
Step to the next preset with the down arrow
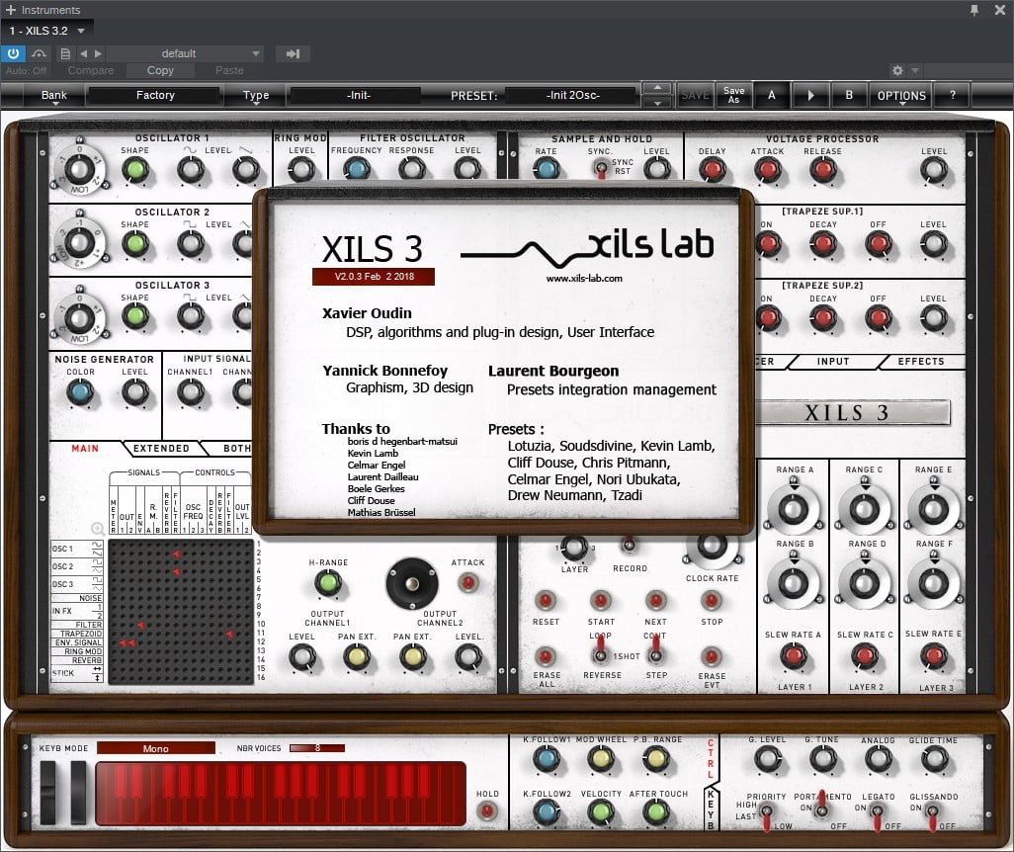tap(657, 102)
